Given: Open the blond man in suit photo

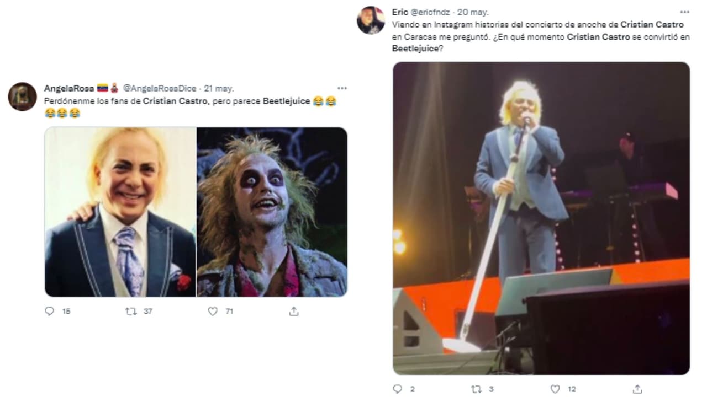Looking at the screenshot, I should [120, 212].
